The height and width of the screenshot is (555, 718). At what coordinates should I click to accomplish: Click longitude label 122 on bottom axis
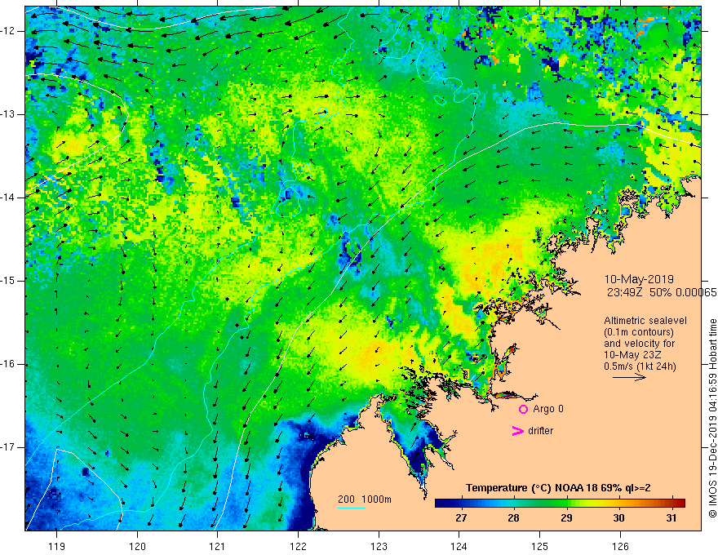point(298,546)
